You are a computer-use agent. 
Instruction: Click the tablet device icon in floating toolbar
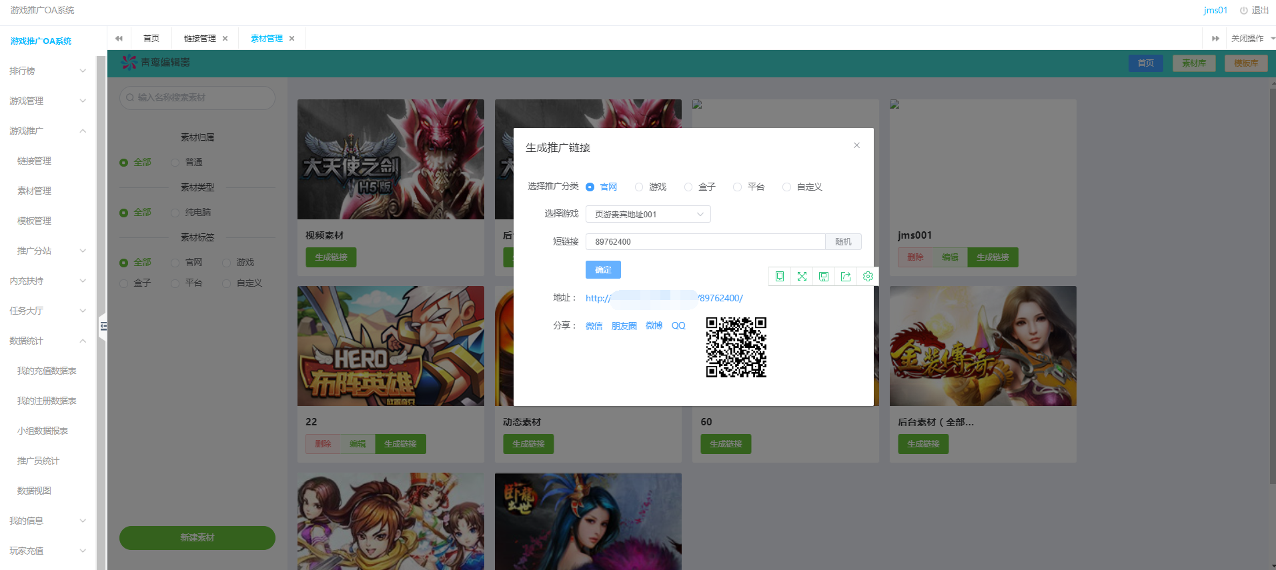tap(779, 277)
